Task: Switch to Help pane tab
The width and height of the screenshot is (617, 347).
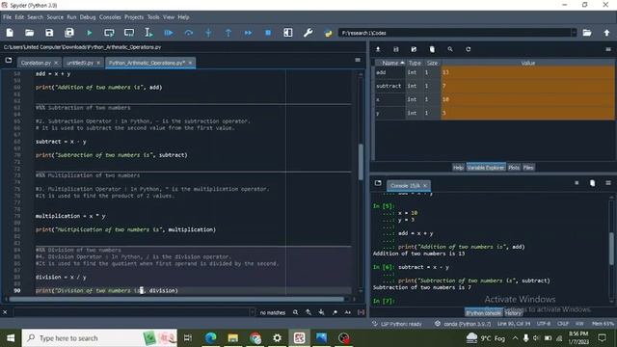Action: coord(458,168)
